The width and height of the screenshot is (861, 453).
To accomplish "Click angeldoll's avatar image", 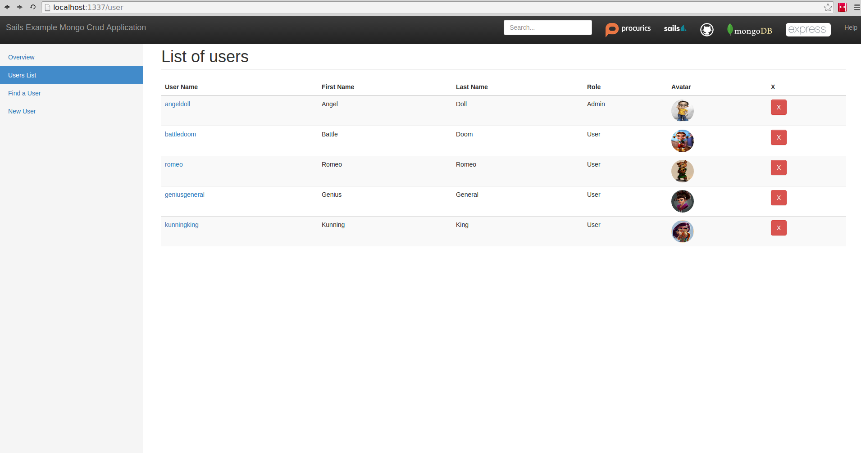I will coord(682,110).
